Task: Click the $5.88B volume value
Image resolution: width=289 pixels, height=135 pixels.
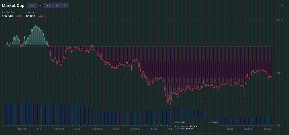Action: (x=31, y=16)
